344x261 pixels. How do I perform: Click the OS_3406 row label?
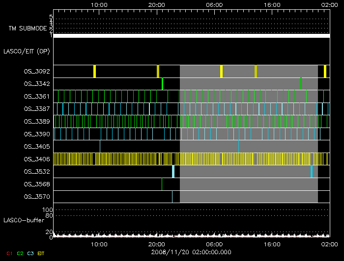click(x=36, y=159)
